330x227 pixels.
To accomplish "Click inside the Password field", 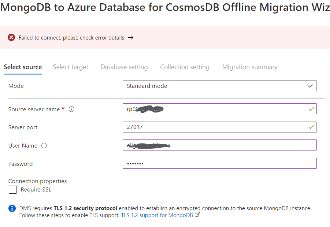I will coord(220,163).
